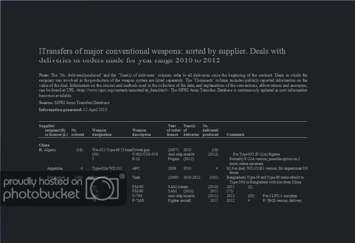The width and height of the screenshot is (355, 243).
Task: Click the 'Supplier/' column header
Action: (x=47, y=126)
